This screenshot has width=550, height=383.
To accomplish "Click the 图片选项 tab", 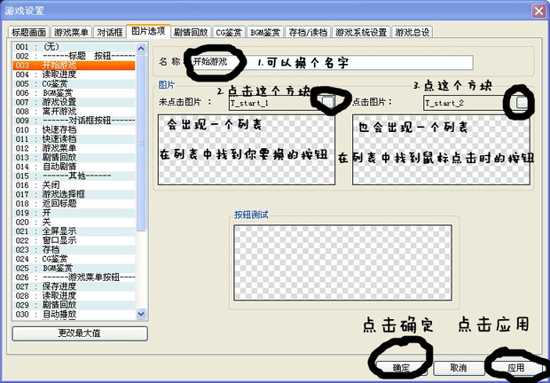I will 148,31.
